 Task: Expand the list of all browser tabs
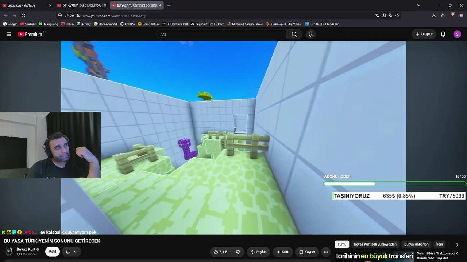click(419, 5)
